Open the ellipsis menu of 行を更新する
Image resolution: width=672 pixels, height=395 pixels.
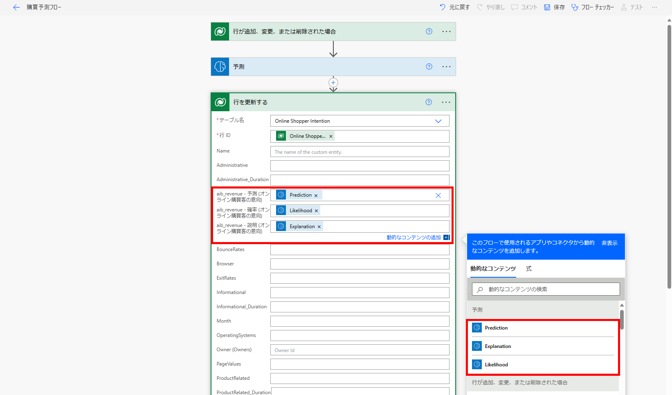(446, 102)
